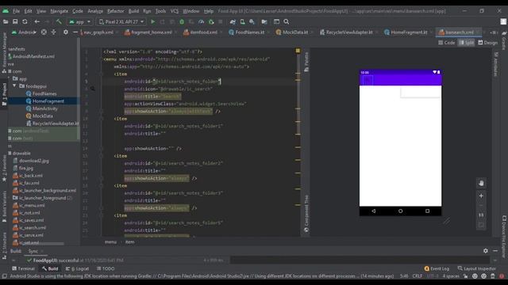The height and width of the screenshot is (285, 508).
Task: Open the Logcat tool window
Action: click(x=77, y=268)
